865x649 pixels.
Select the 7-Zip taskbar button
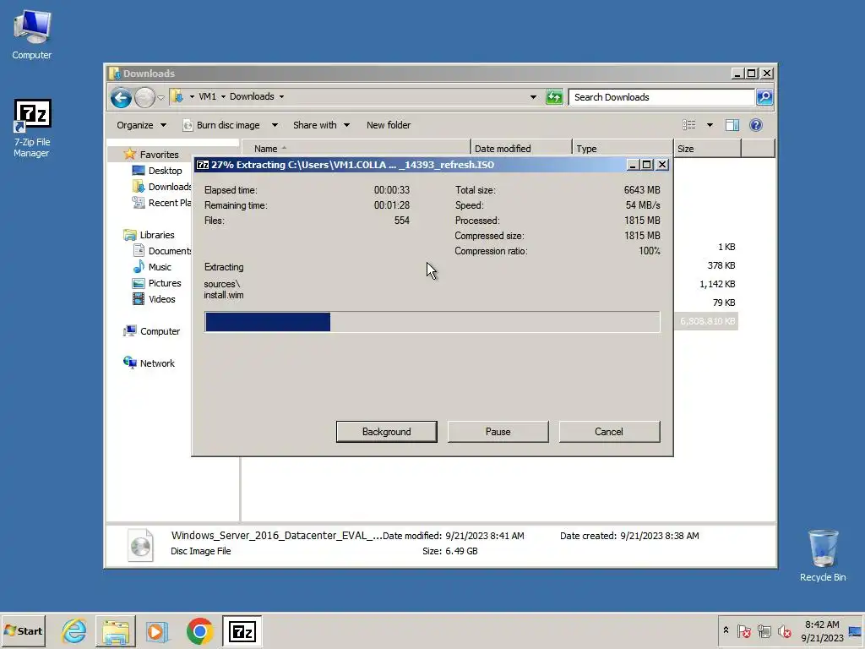click(242, 631)
